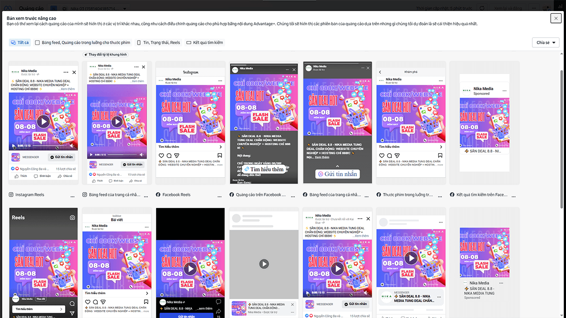Click the bookmark icon in the Instagram feed preview
Image resolution: width=566 pixels, height=318 pixels.
click(219, 155)
